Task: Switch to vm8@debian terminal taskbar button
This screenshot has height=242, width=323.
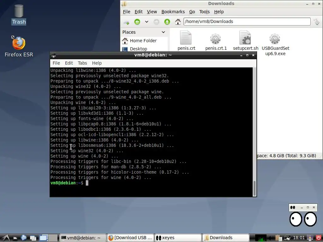Action: (x=83, y=238)
